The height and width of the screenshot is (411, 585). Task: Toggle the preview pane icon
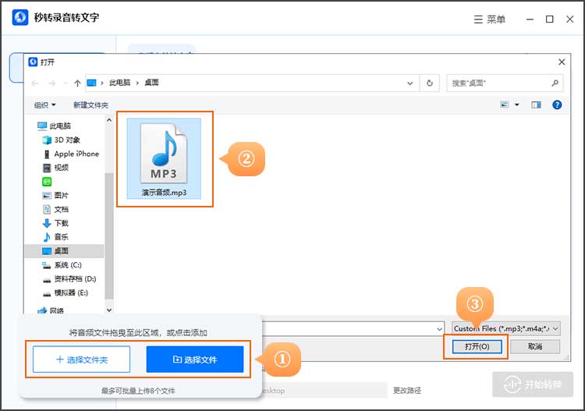point(536,105)
